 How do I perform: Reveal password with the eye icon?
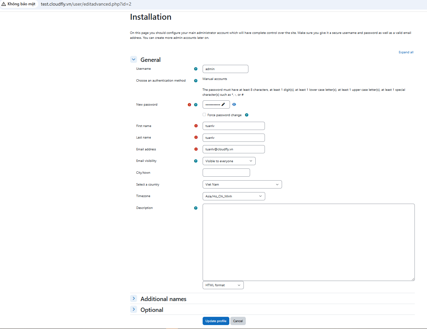pos(234,104)
